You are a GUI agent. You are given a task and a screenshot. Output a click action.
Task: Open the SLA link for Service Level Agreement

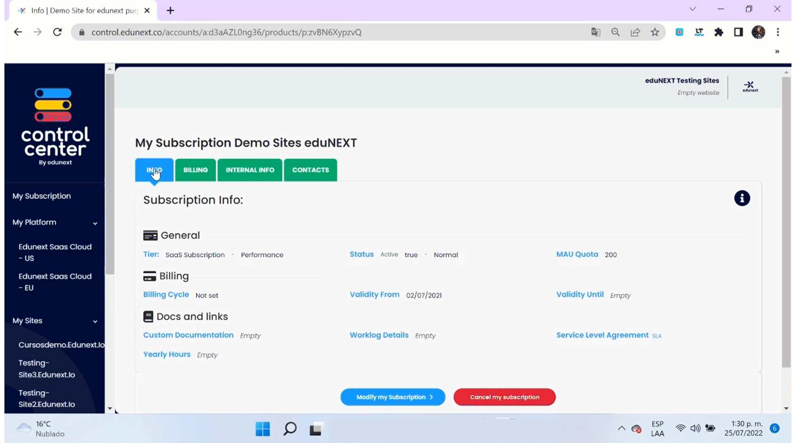[657, 336]
